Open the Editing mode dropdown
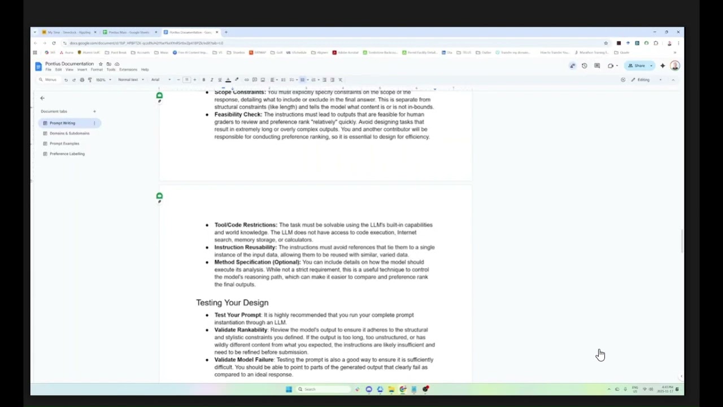 646,80
